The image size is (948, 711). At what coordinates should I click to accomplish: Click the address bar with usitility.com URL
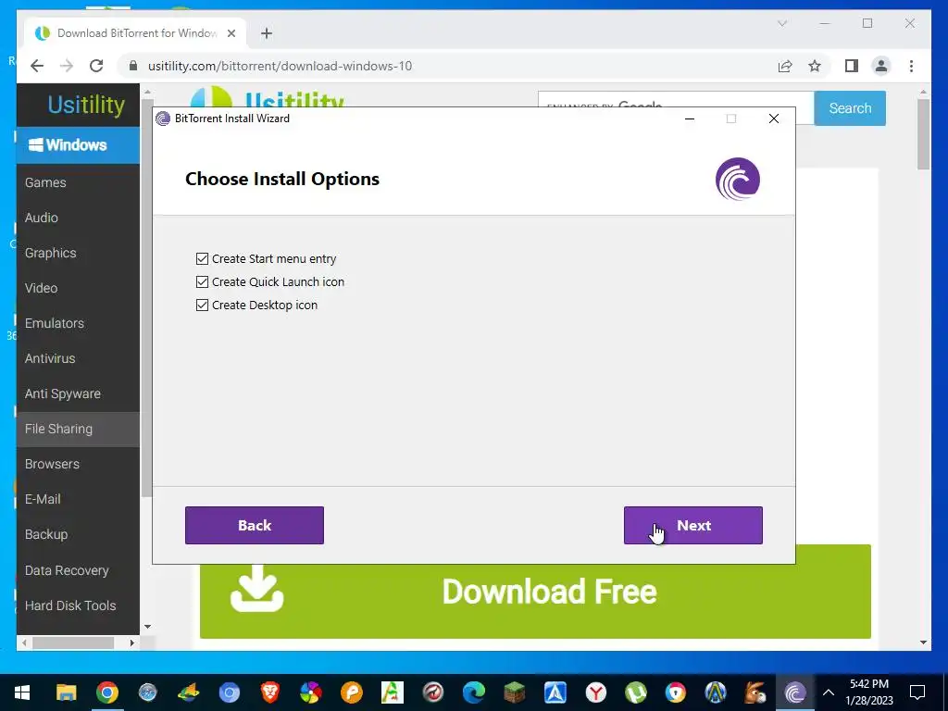[280, 66]
